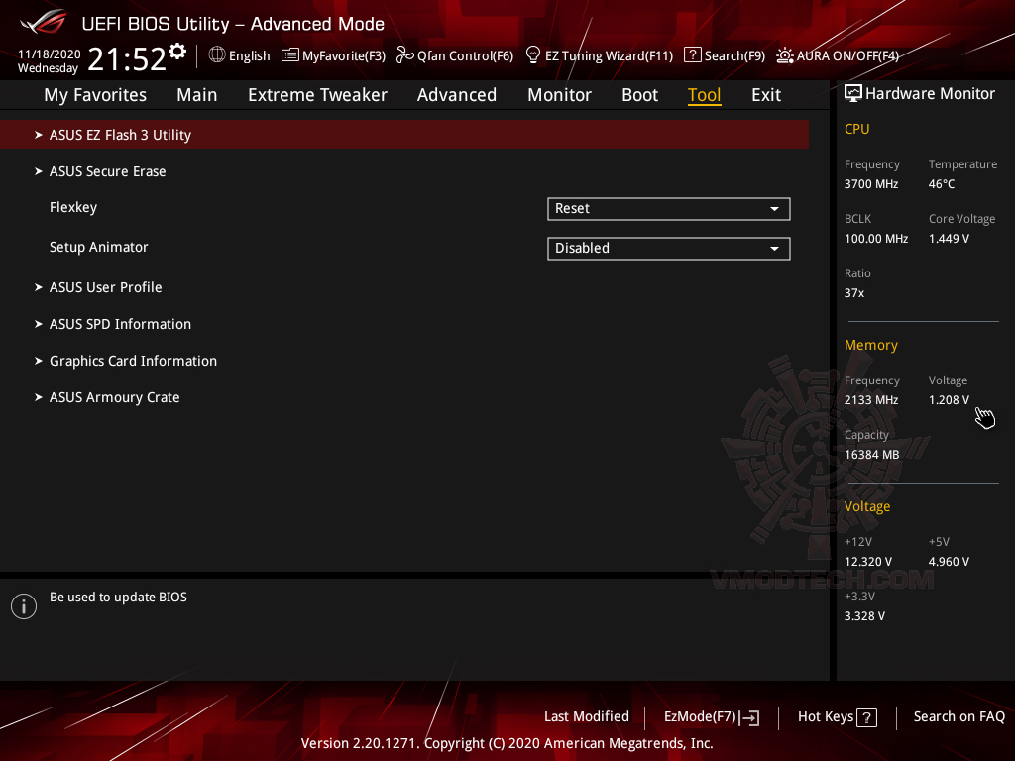Screen dimensions: 1015x761
Task: Open ASUS User Profile entry
Action: (x=105, y=287)
